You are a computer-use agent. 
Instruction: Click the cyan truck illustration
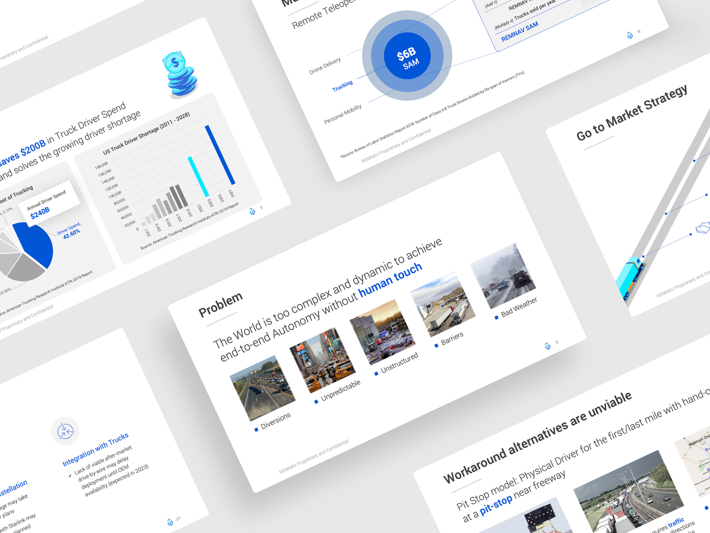(630, 278)
